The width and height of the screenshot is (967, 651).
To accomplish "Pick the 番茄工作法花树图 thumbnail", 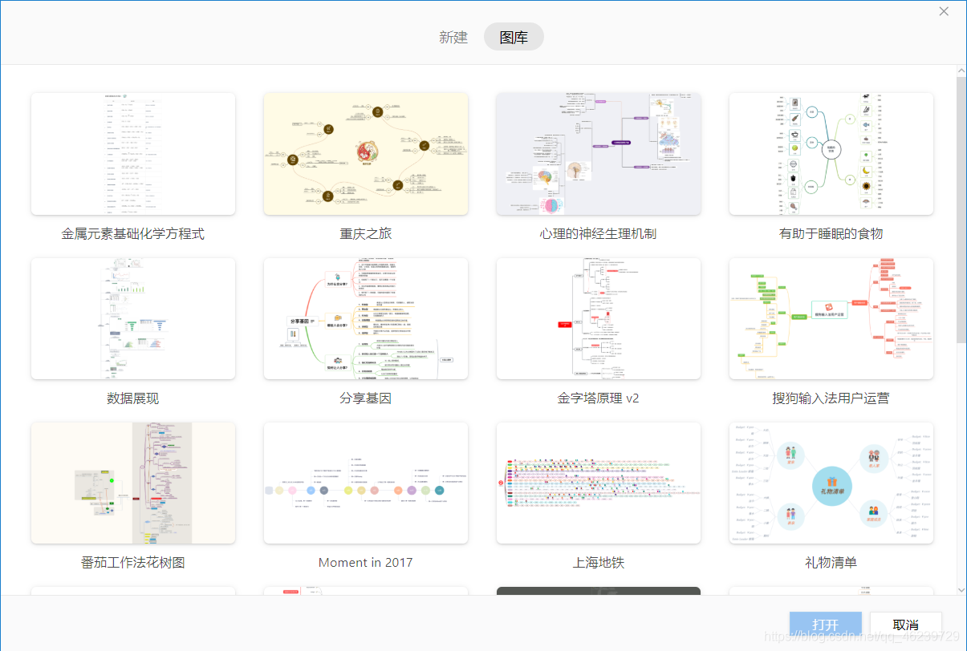I will pyautogui.click(x=133, y=483).
